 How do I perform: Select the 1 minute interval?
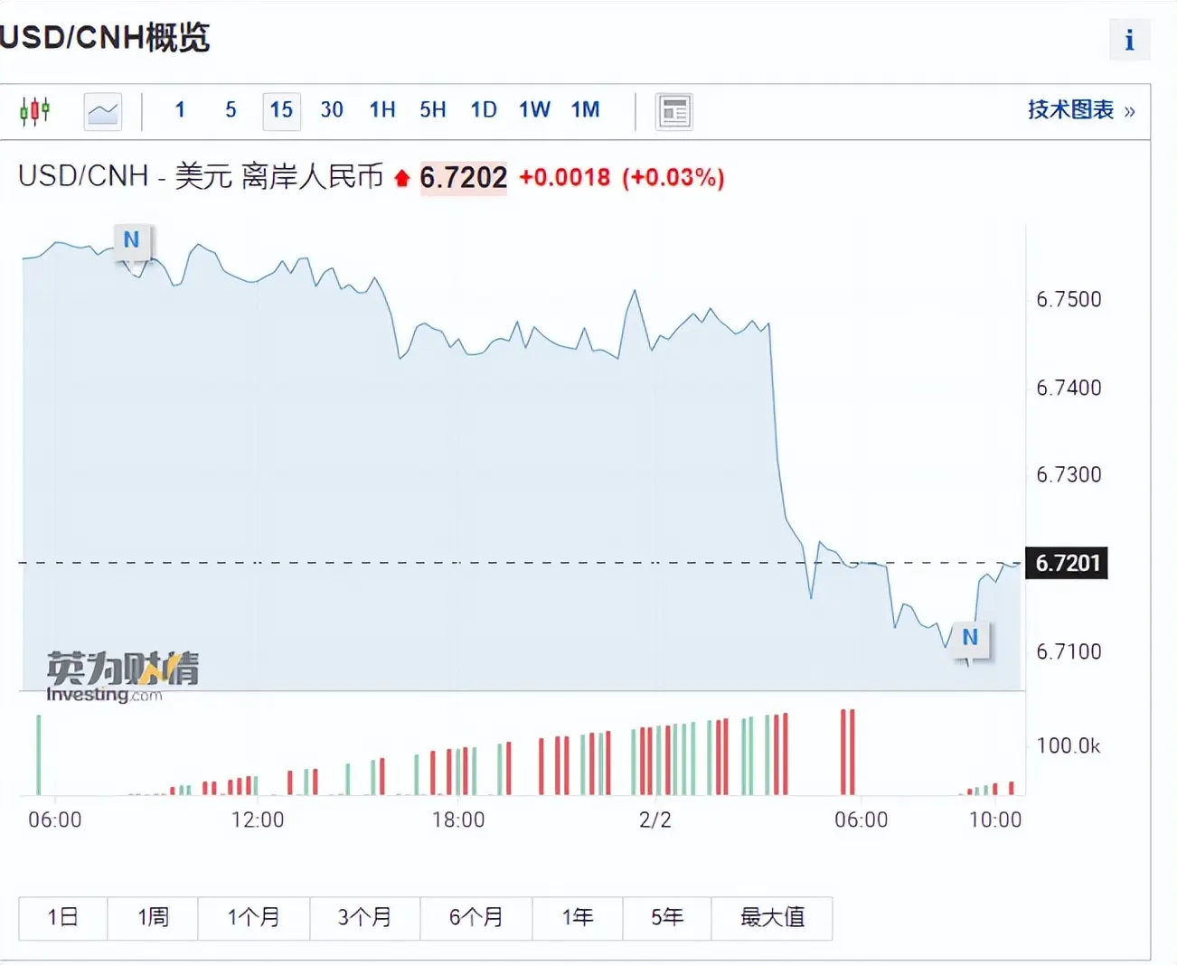coord(180,110)
